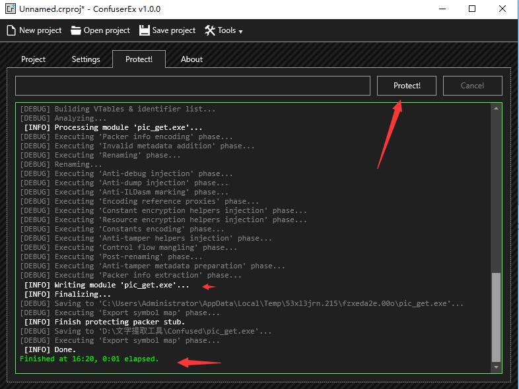The height and width of the screenshot is (389, 519).
Task: Click the Save project floppy disk icon
Action: tap(145, 30)
